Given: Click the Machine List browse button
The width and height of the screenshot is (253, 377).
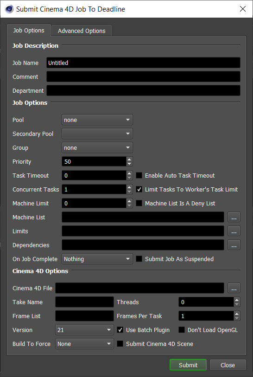Looking at the screenshot, I should click(234, 217).
